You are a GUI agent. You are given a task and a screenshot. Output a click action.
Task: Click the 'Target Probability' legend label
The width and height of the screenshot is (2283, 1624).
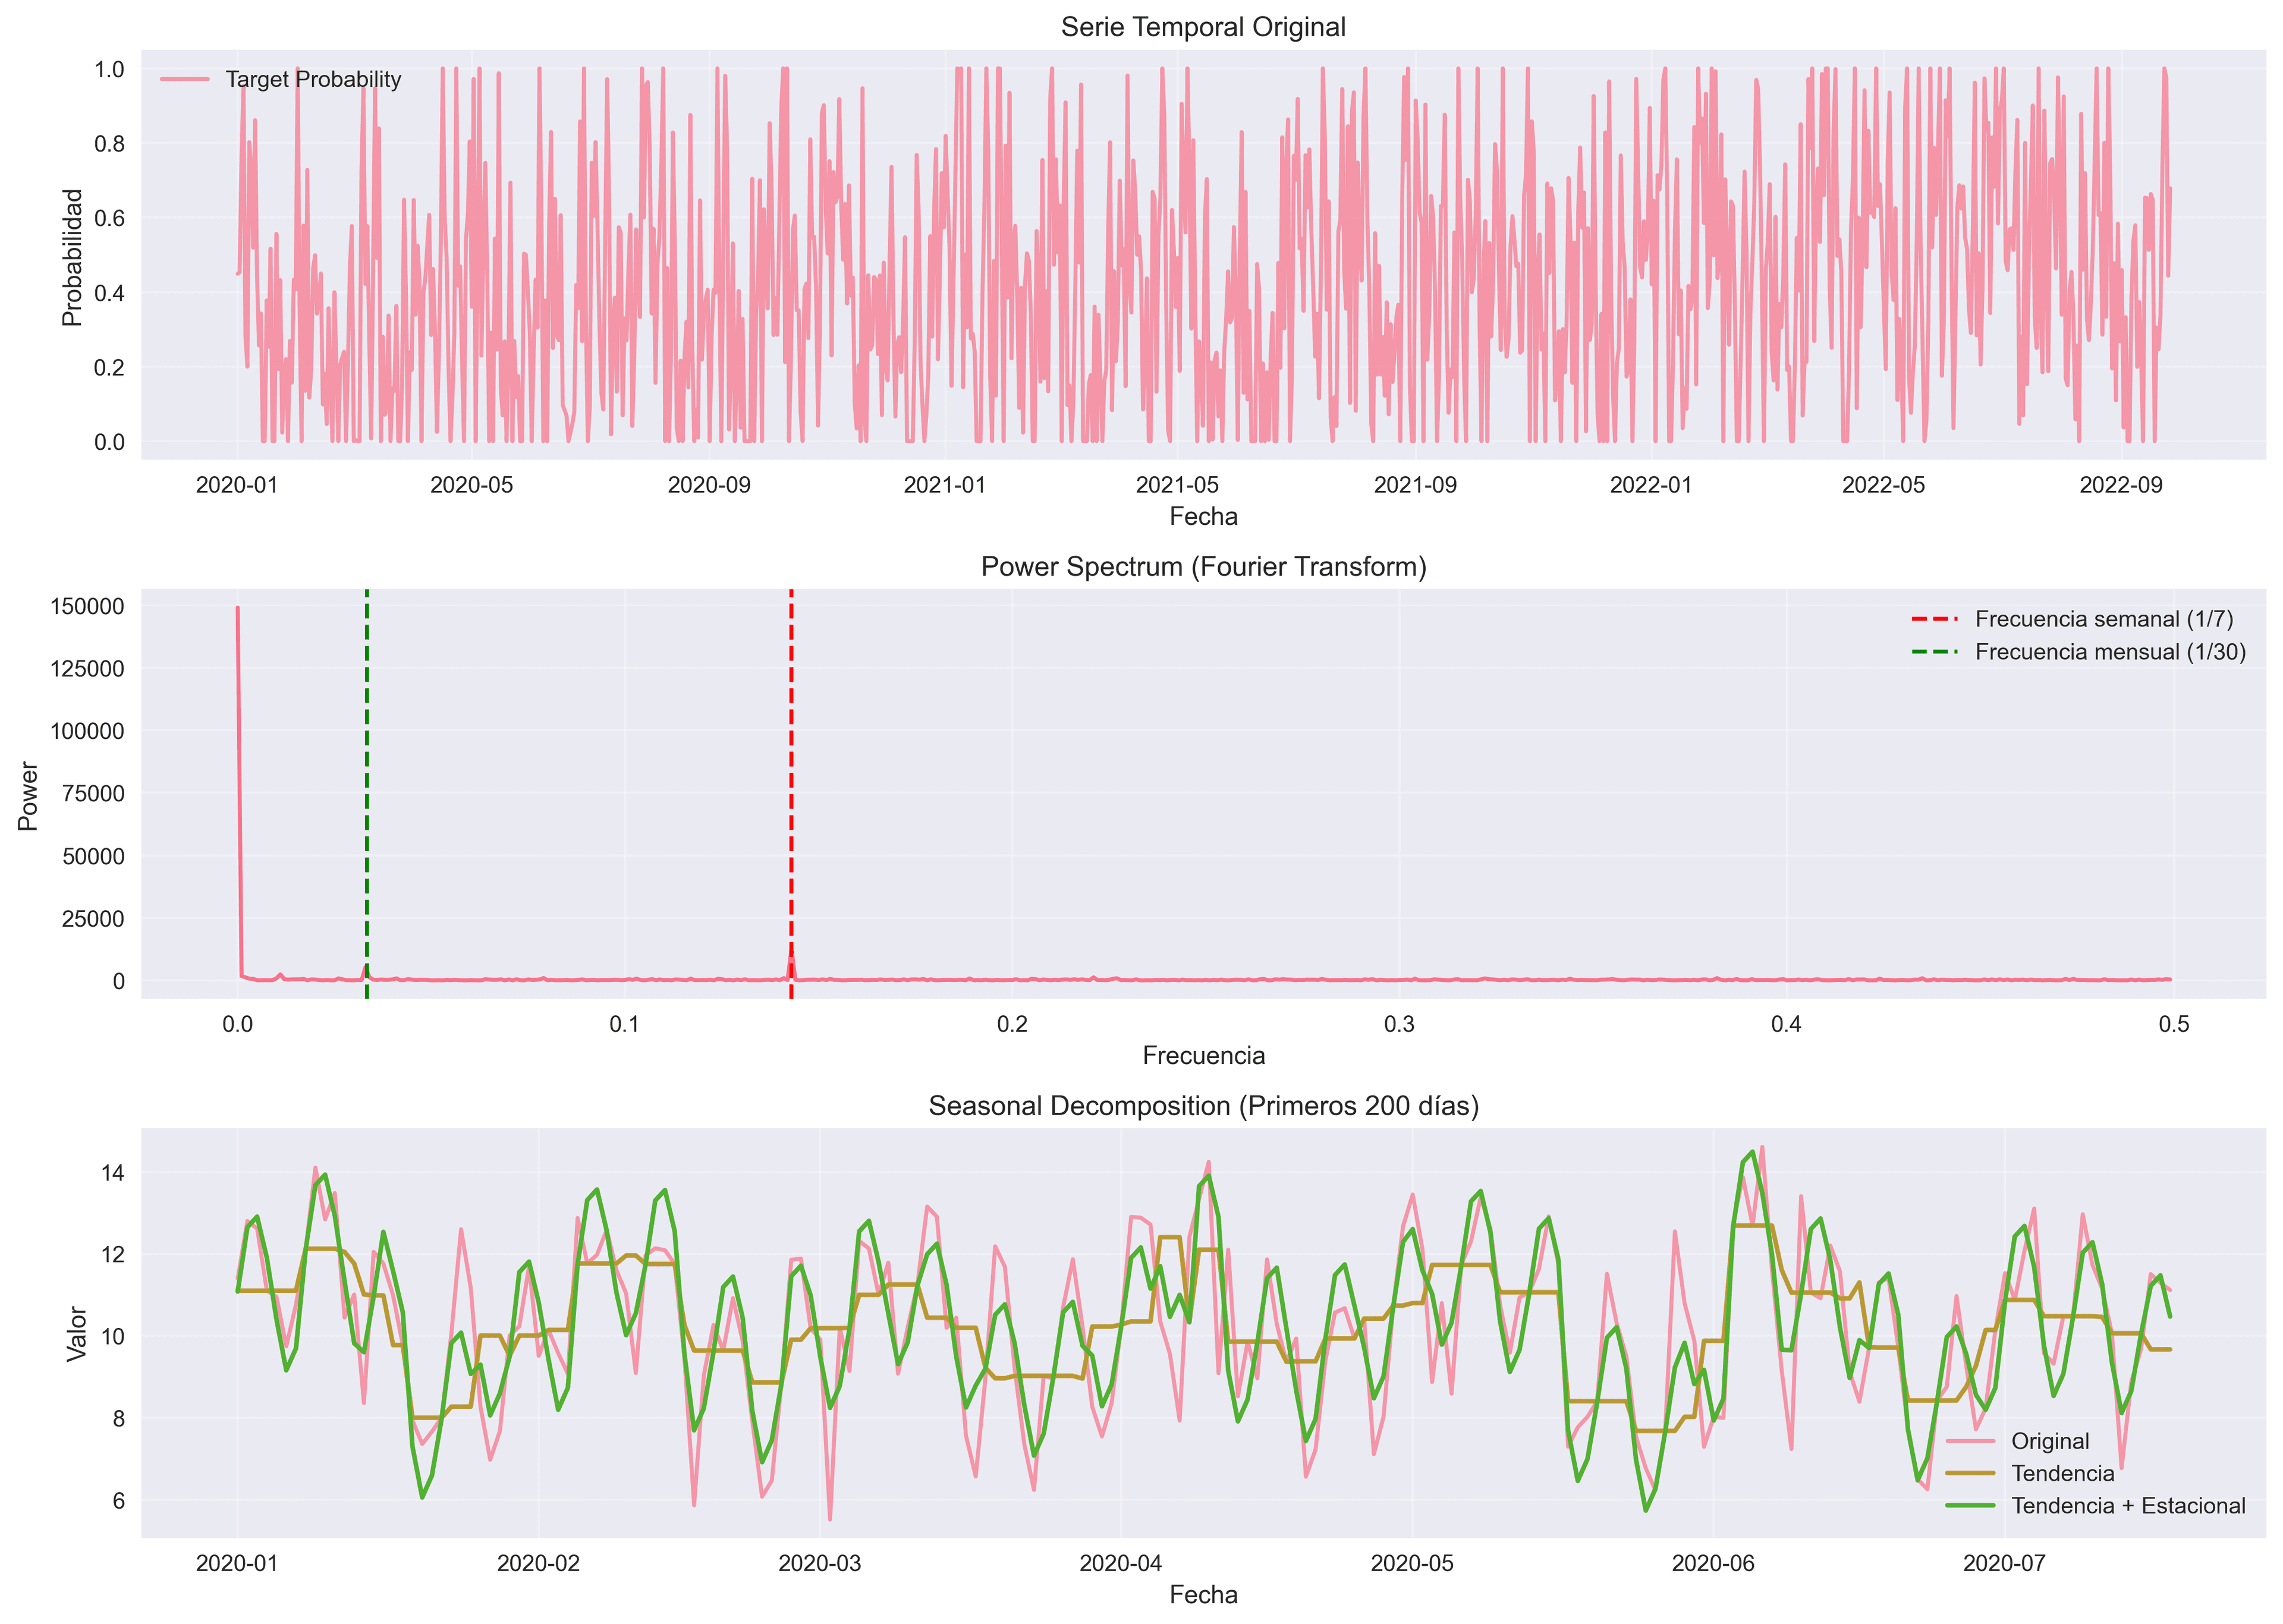(x=313, y=79)
